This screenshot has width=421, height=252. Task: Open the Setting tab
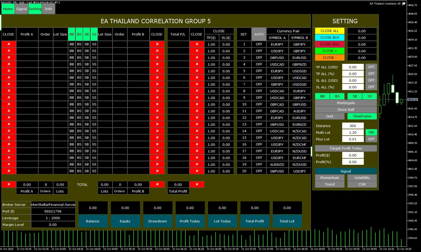point(35,9)
